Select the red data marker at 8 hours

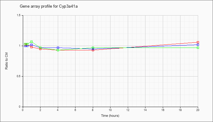(93, 50)
